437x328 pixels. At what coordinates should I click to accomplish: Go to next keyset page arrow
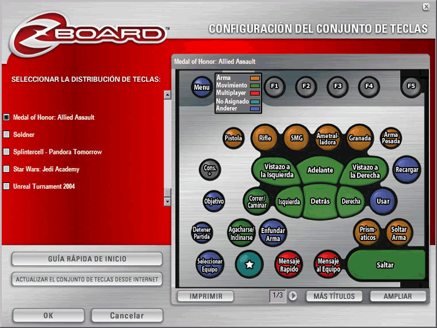pyautogui.click(x=293, y=296)
